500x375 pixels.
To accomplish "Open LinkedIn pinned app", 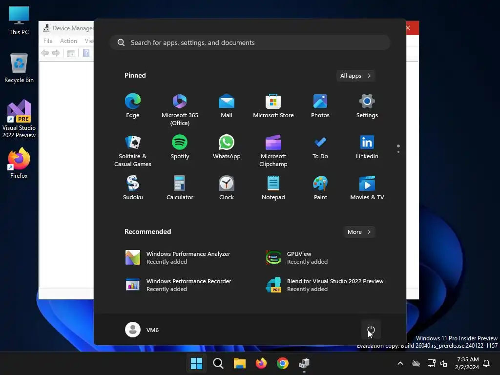I will [367, 147].
